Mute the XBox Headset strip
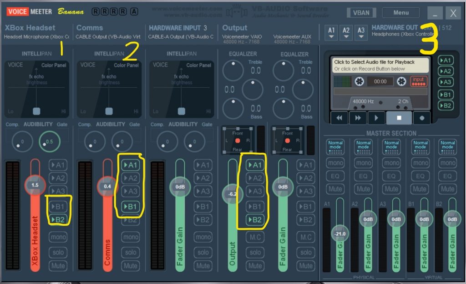The height and width of the screenshot is (284, 466). [58, 266]
